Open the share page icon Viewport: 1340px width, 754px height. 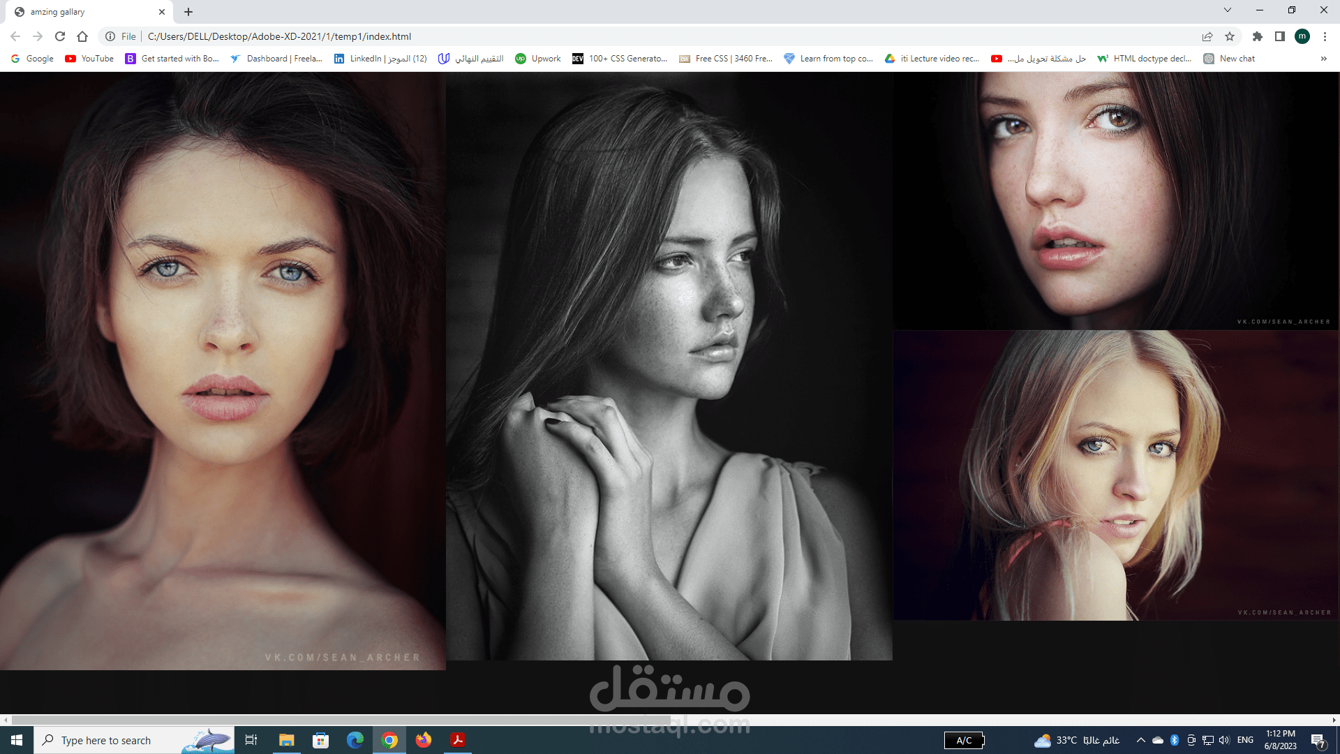pyautogui.click(x=1207, y=36)
